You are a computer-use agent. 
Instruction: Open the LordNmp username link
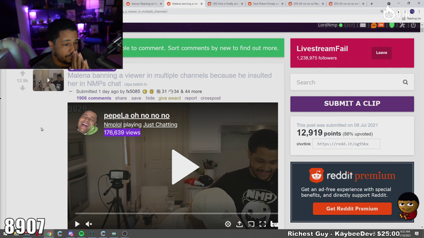327,25
